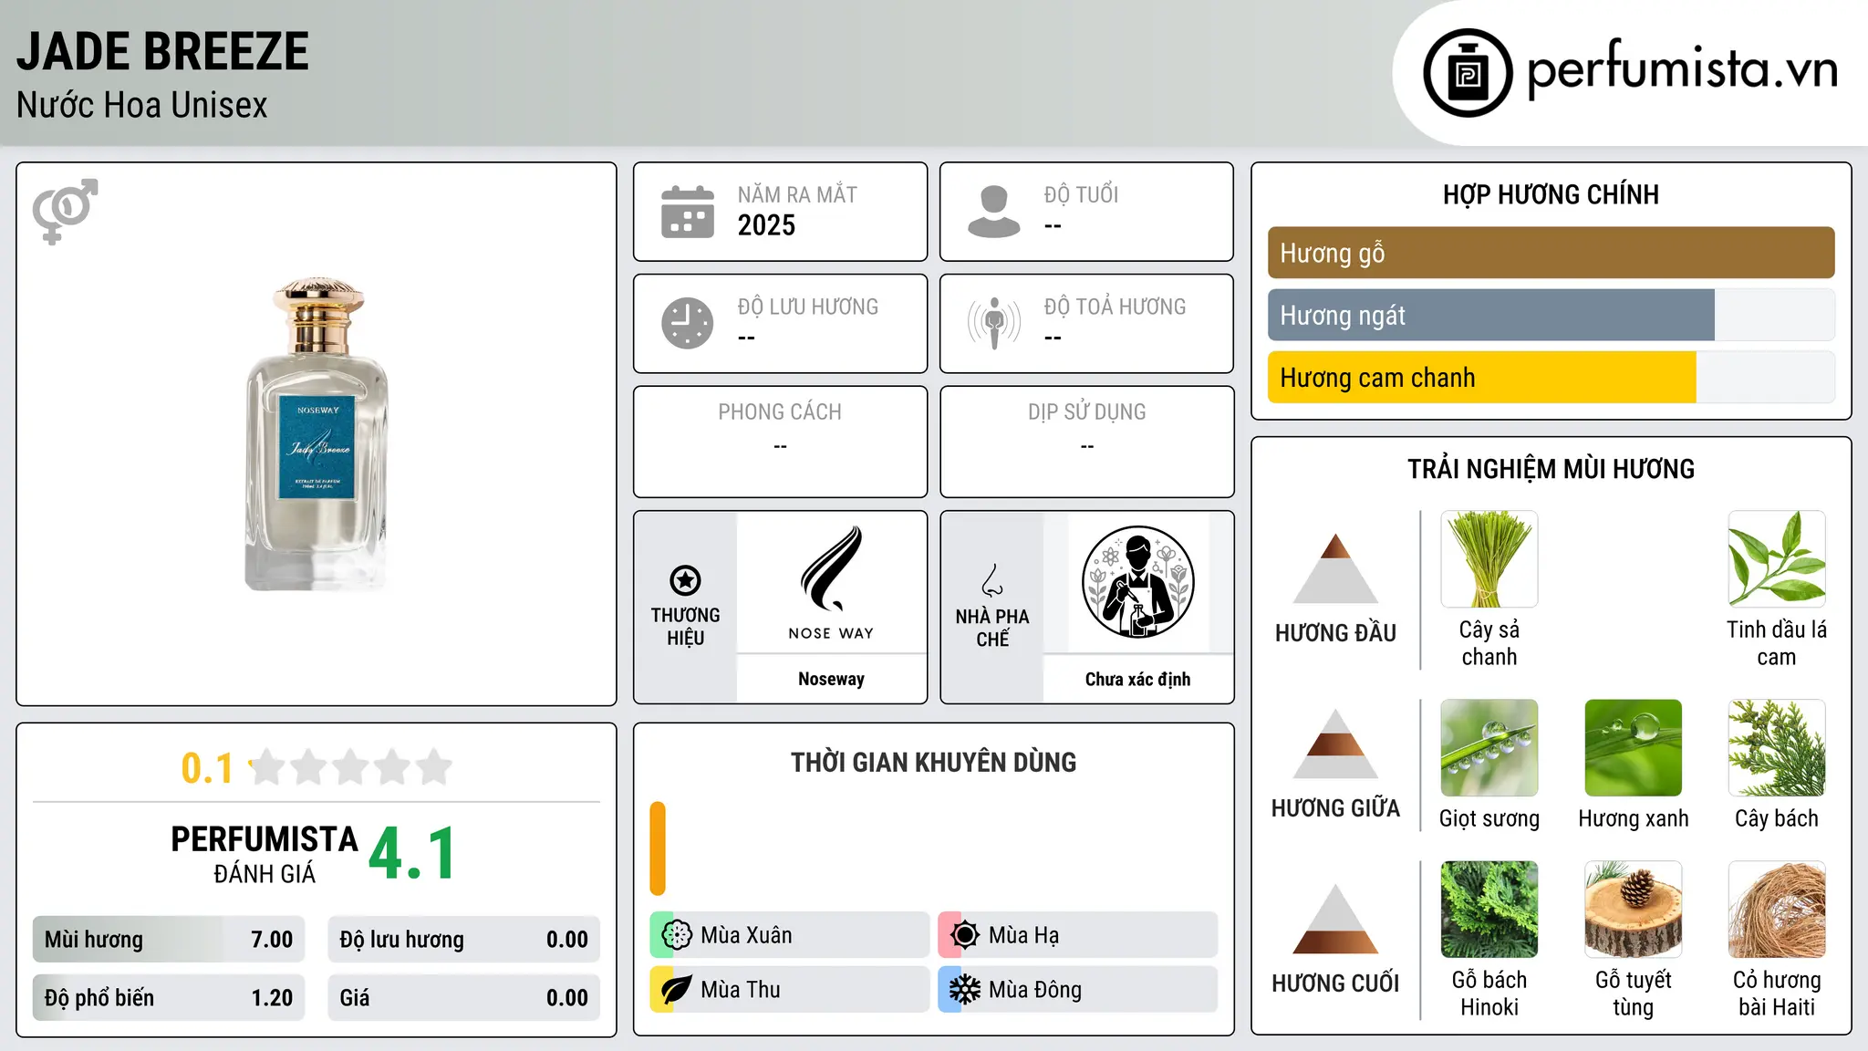Viewport: 1868px width, 1051px height.
Task: Click the Dịp sử dụng card
Action: tap(1086, 442)
